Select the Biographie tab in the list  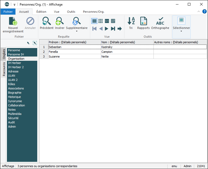(15, 93)
